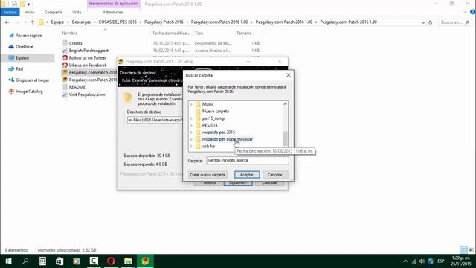Click the Buscar search field in Explorer
The image size is (476, 268).
coord(454,22)
